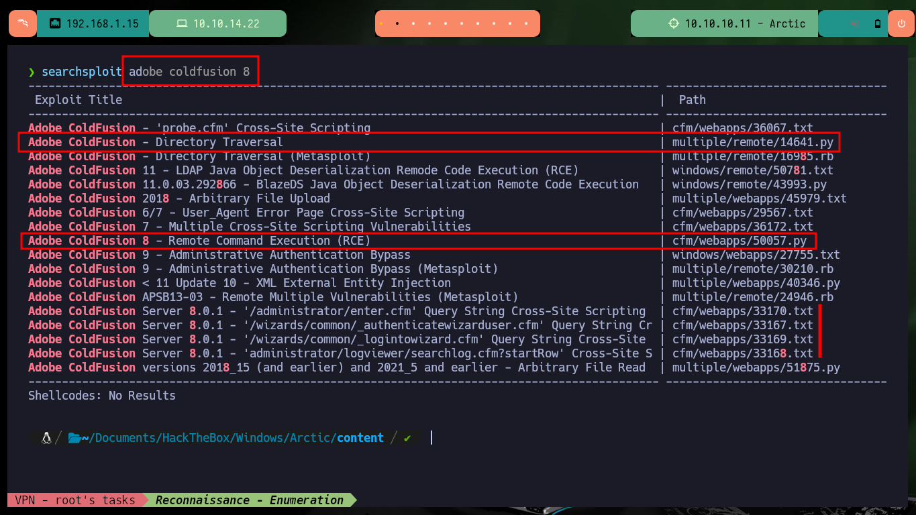Image resolution: width=916 pixels, height=515 pixels.
Task: Select the '/administrator/enter.cfm' XSS row title
Action: [337, 311]
